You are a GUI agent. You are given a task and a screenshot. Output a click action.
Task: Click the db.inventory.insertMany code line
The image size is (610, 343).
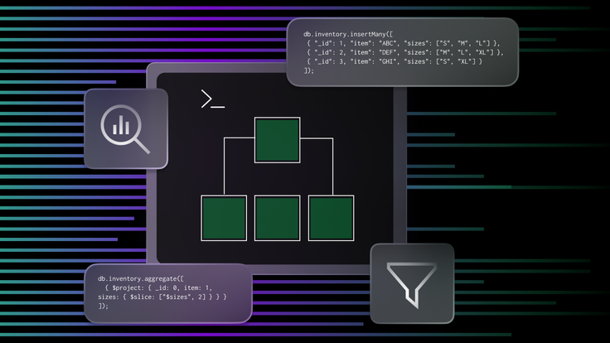(x=348, y=34)
